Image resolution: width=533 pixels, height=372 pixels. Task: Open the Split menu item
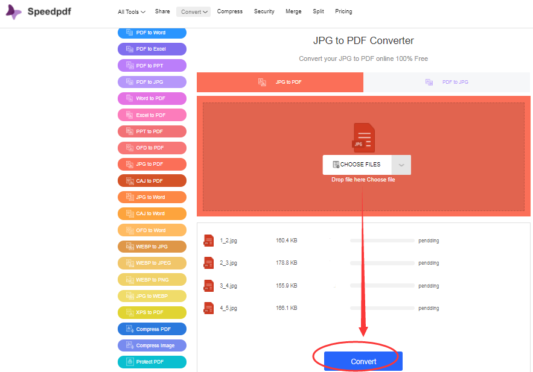[318, 11]
